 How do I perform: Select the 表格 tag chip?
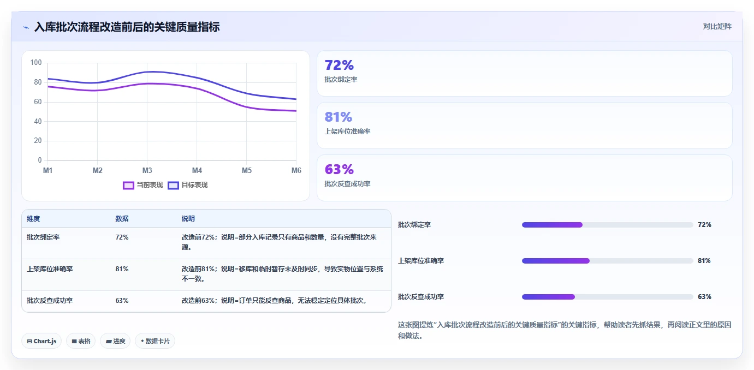(81, 341)
